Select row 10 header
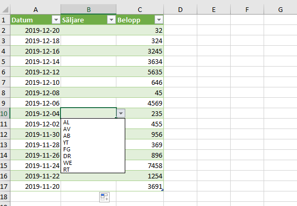Screen dimensions: 297x206 tap(5, 113)
